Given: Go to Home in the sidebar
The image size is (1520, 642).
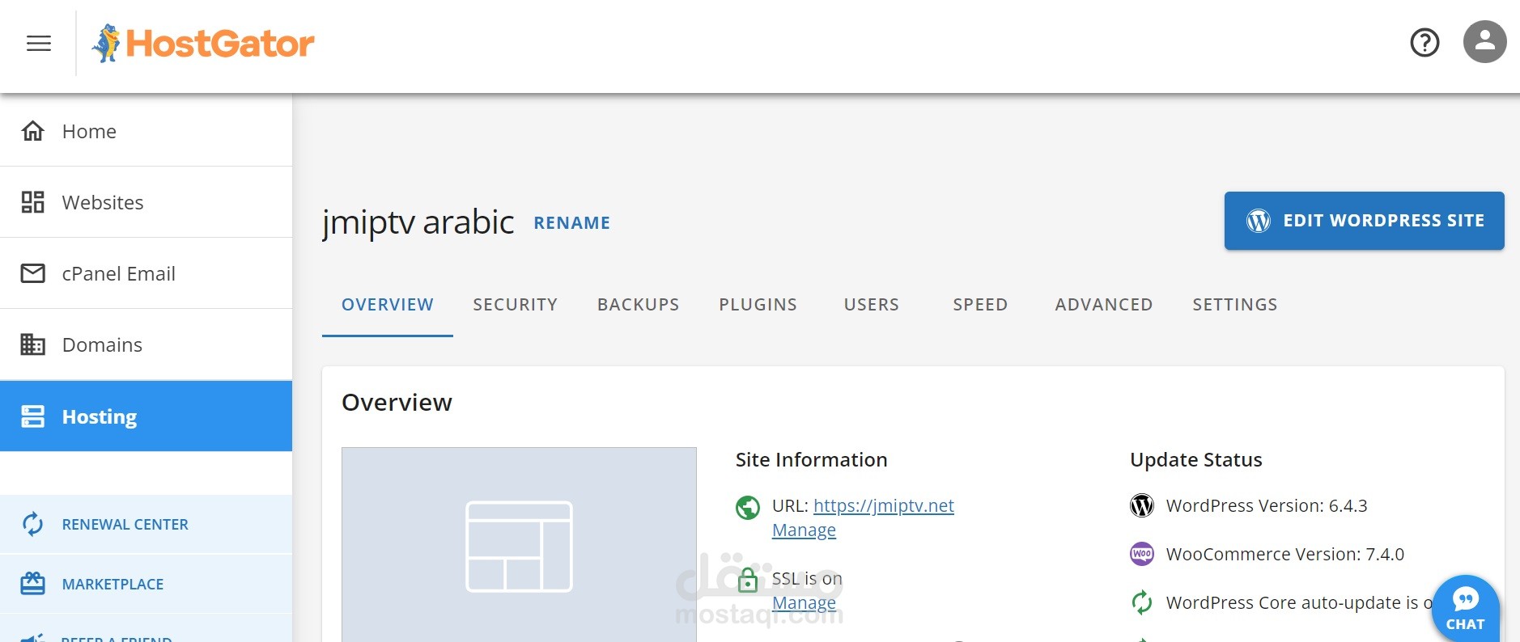Looking at the screenshot, I should click(x=146, y=131).
